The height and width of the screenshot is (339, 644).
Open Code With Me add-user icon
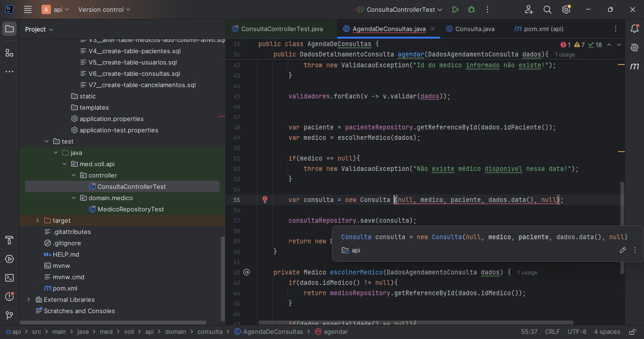point(529,9)
